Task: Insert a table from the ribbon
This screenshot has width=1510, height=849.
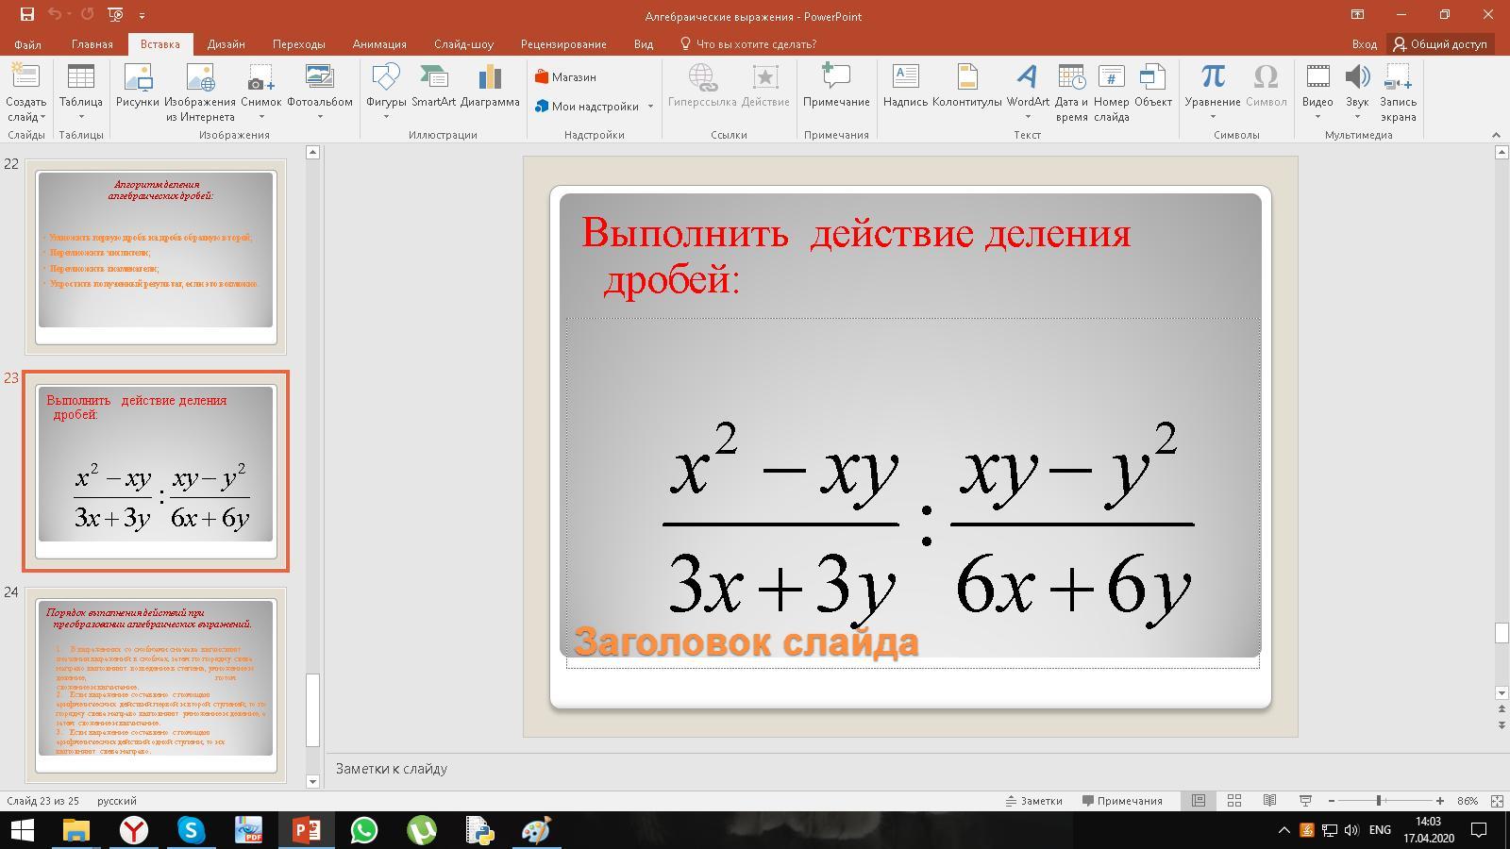Action: click(x=81, y=85)
